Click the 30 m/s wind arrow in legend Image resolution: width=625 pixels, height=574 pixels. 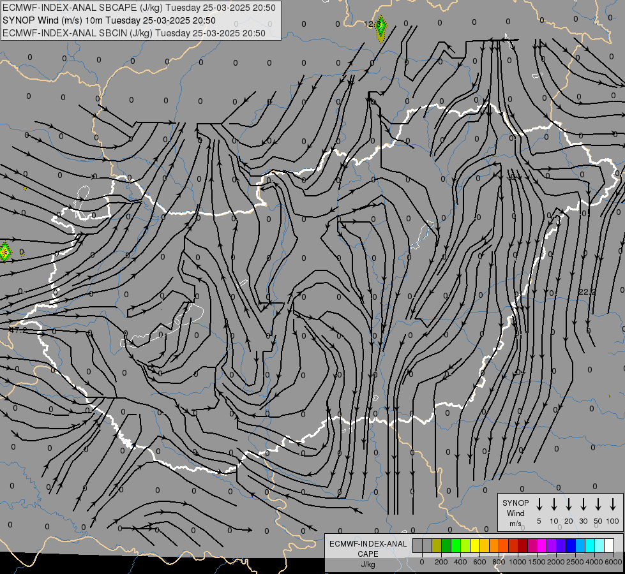pos(583,504)
